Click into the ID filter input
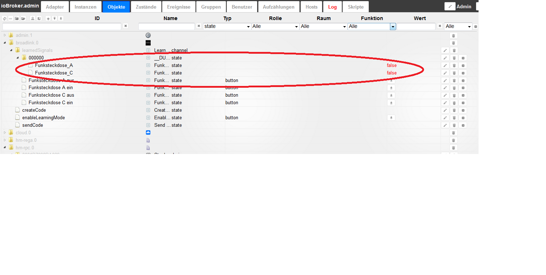 click(62, 26)
